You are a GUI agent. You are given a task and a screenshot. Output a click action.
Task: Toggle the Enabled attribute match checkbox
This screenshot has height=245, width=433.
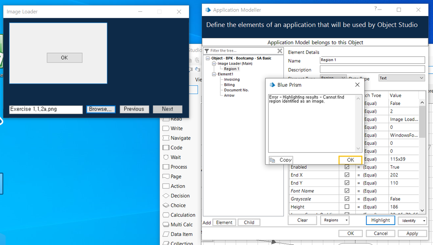pyautogui.click(x=347, y=167)
